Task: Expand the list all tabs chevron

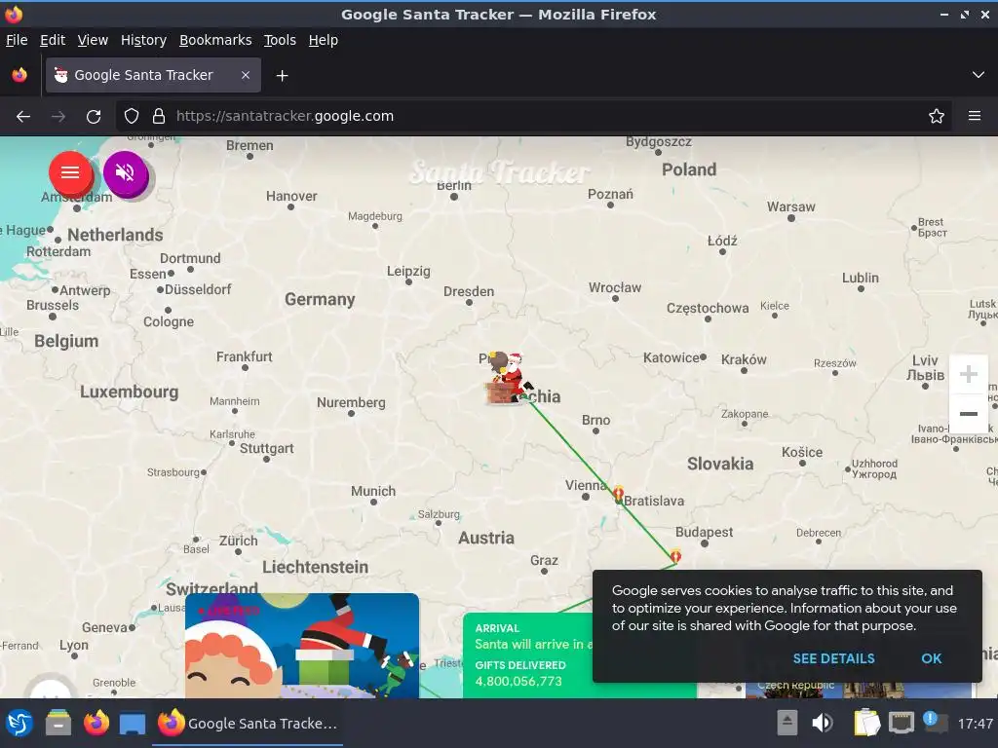Action: click(978, 75)
